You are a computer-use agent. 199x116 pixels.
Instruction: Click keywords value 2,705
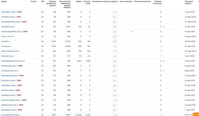(x=88, y=115)
